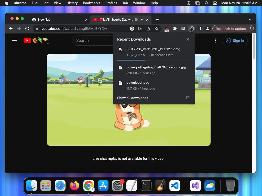
Task: Launch Safari from the Dock
Action: (60, 186)
